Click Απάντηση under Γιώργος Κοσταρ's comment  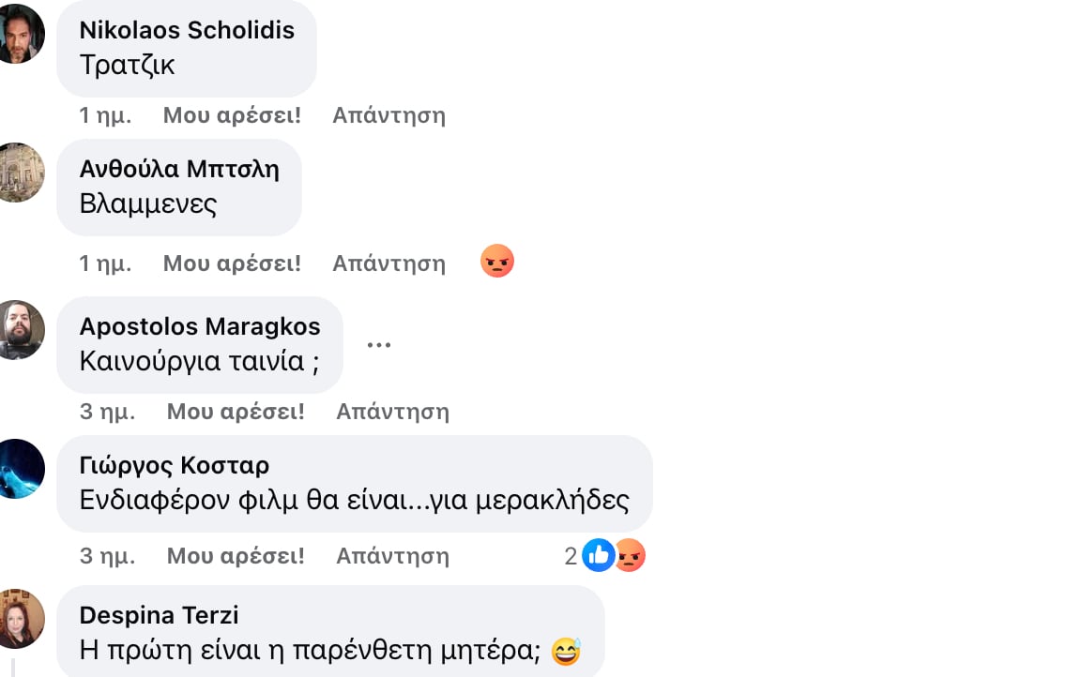(392, 556)
